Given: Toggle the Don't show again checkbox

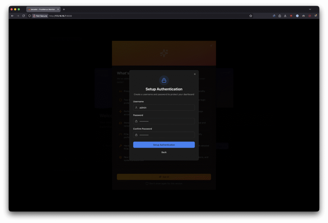Looking at the screenshot, I should 147,184.
